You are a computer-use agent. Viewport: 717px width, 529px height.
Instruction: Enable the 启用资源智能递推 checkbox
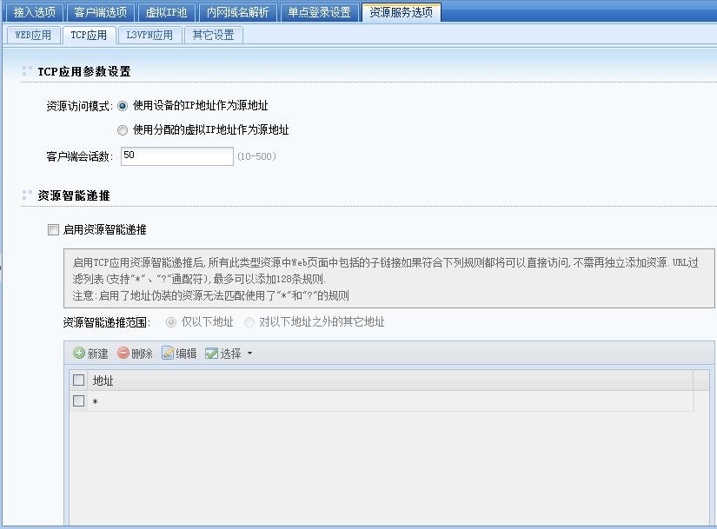(x=54, y=230)
